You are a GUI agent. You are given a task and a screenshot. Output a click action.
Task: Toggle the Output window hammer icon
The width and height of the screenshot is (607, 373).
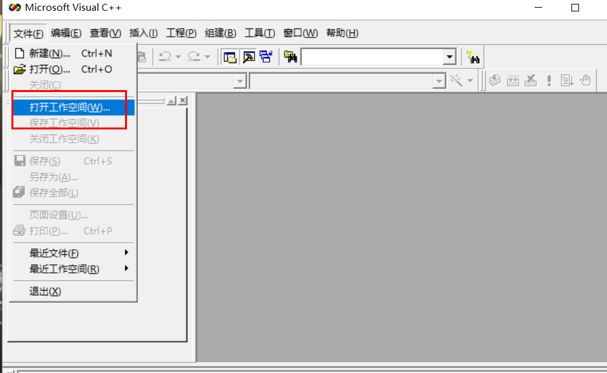click(x=248, y=57)
